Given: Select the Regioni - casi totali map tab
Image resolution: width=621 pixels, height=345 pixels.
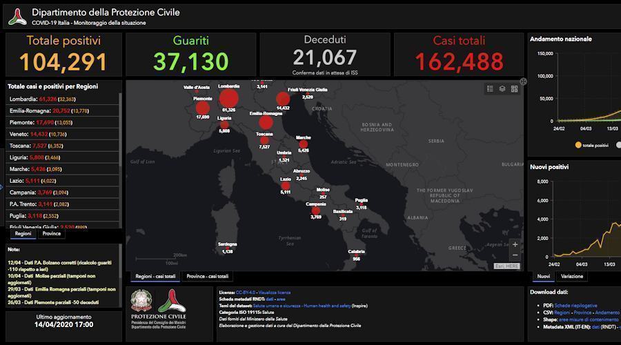Looking at the screenshot, I should pos(156,276).
